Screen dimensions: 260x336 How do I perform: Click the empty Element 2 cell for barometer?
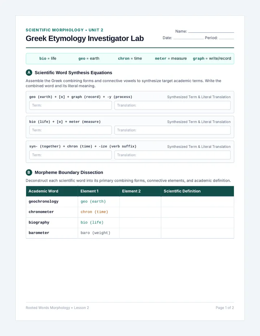point(140,233)
